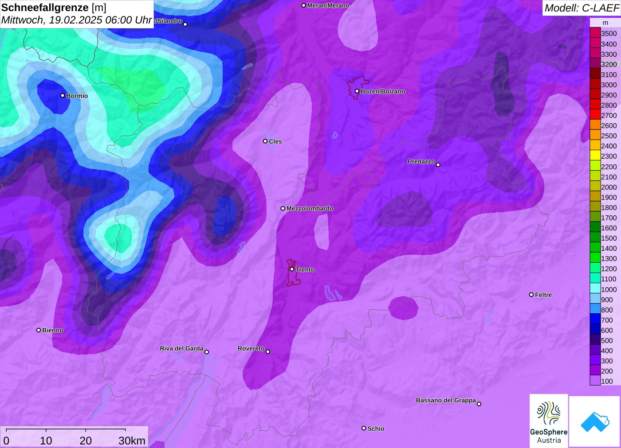This screenshot has height=448, width=621.
Task: Click the date 'Mittwoch, 19.02.2025 06:00 Uhr'
Action: pyautogui.click(x=77, y=20)
